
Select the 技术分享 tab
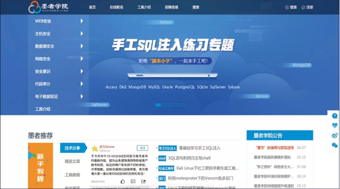[x=74, y=148]
